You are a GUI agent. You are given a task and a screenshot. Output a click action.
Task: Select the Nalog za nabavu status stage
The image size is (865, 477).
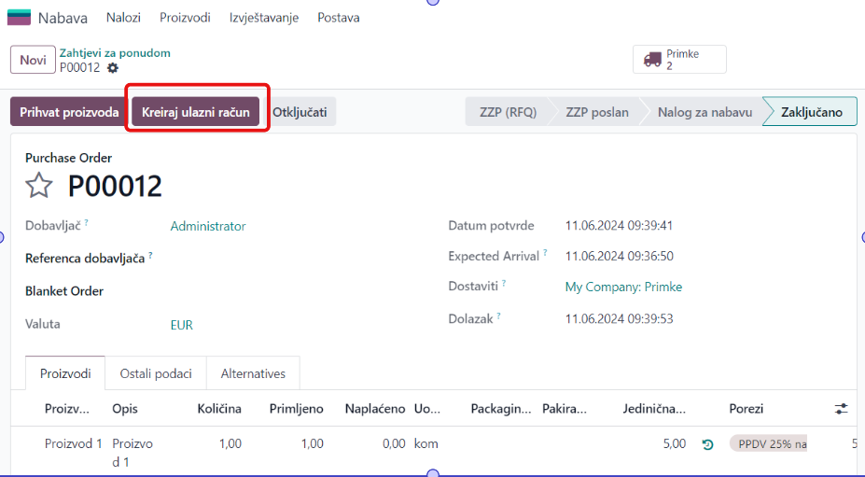click(x=705, y=112)
